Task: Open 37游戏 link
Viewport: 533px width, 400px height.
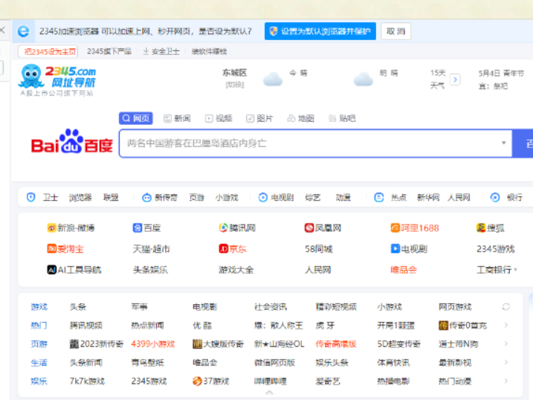Action: click(x=211, y=381)
